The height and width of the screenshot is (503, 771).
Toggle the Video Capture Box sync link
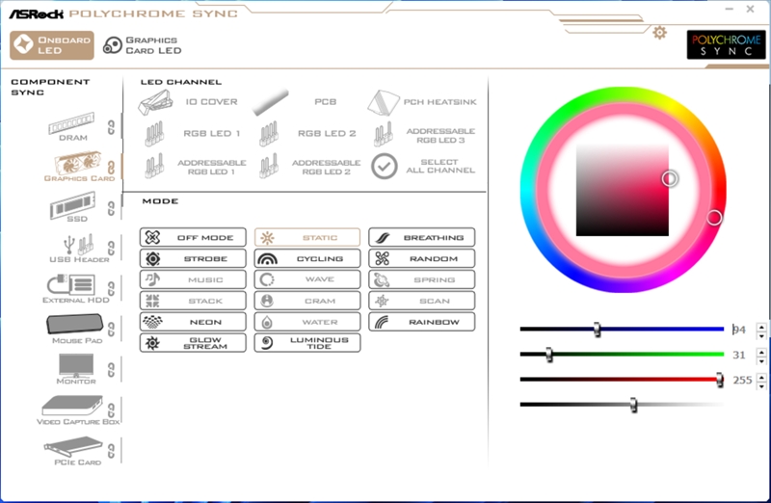pos(111,410)
